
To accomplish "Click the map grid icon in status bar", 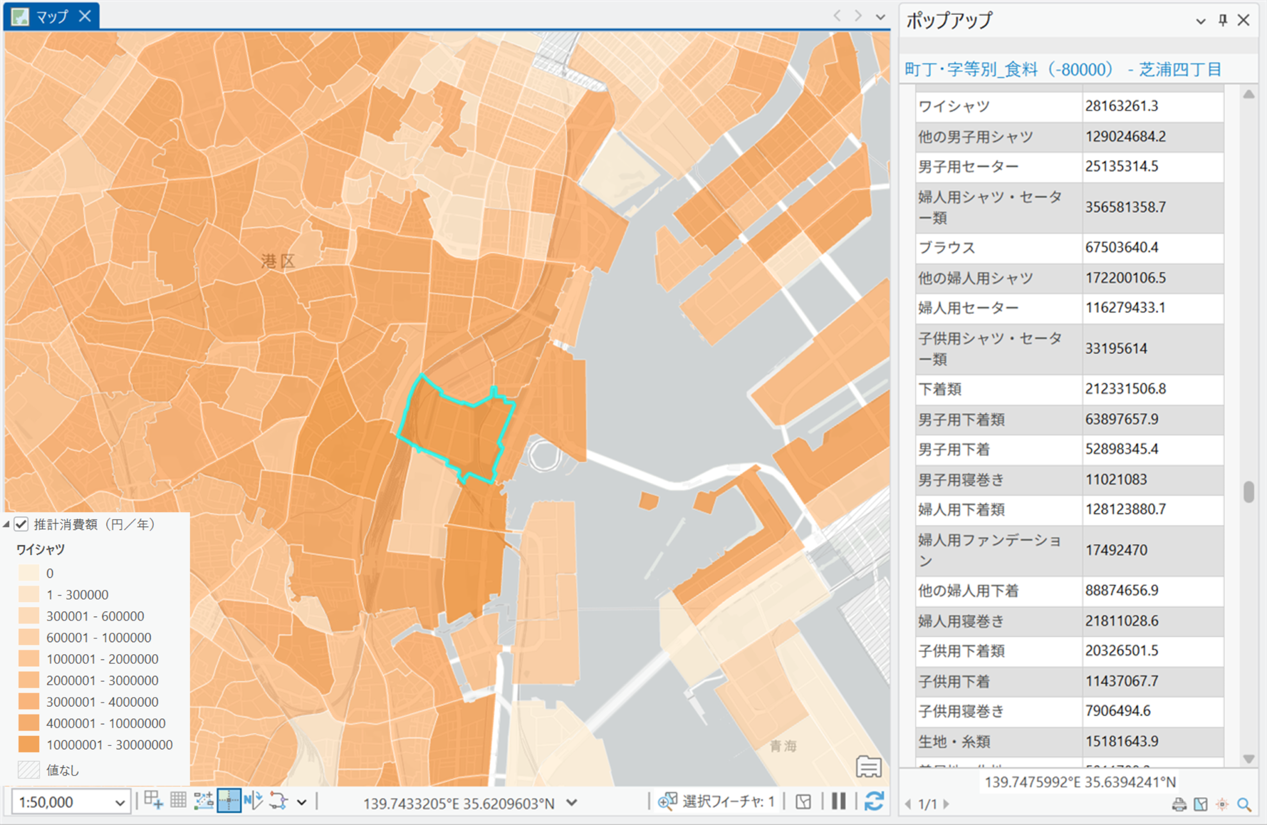I will (x=178, y=800).
